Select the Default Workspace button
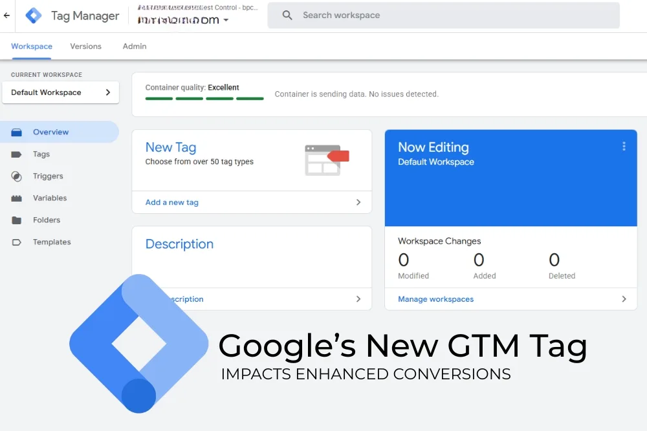This screenshot has width=647, height=431. pyautogui.click(x=61, y=92)
